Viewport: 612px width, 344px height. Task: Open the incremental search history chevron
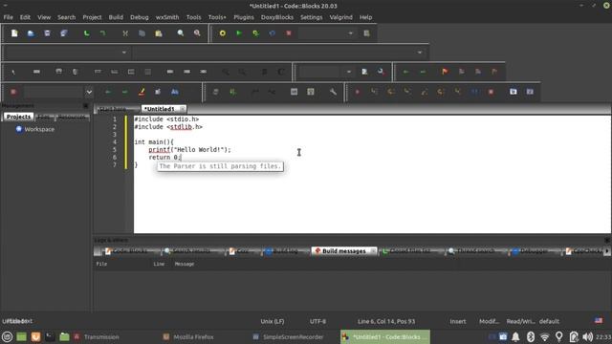click(89, 92)
